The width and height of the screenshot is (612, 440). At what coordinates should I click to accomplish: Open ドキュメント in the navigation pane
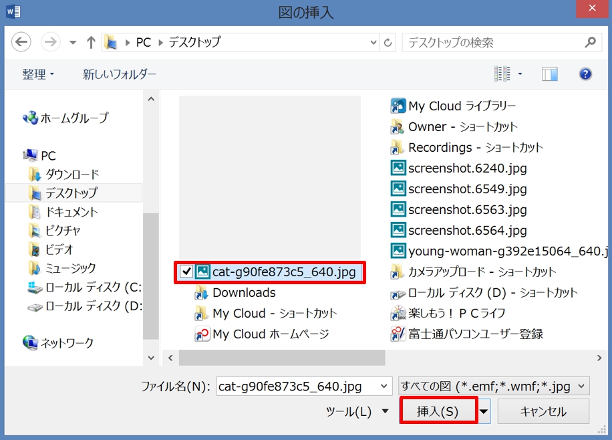(x=63, y=212)
